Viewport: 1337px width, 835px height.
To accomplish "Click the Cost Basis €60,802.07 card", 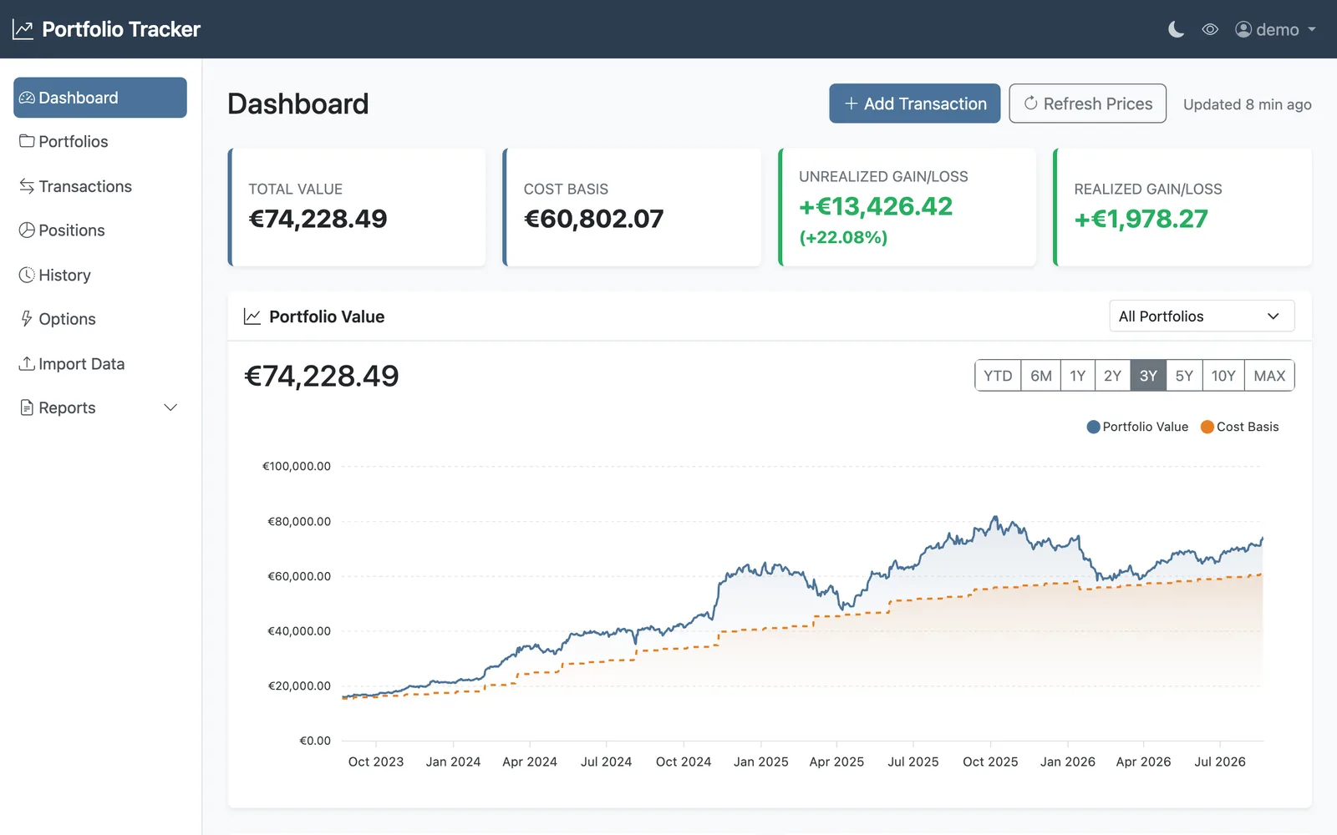I will (632, 208).
